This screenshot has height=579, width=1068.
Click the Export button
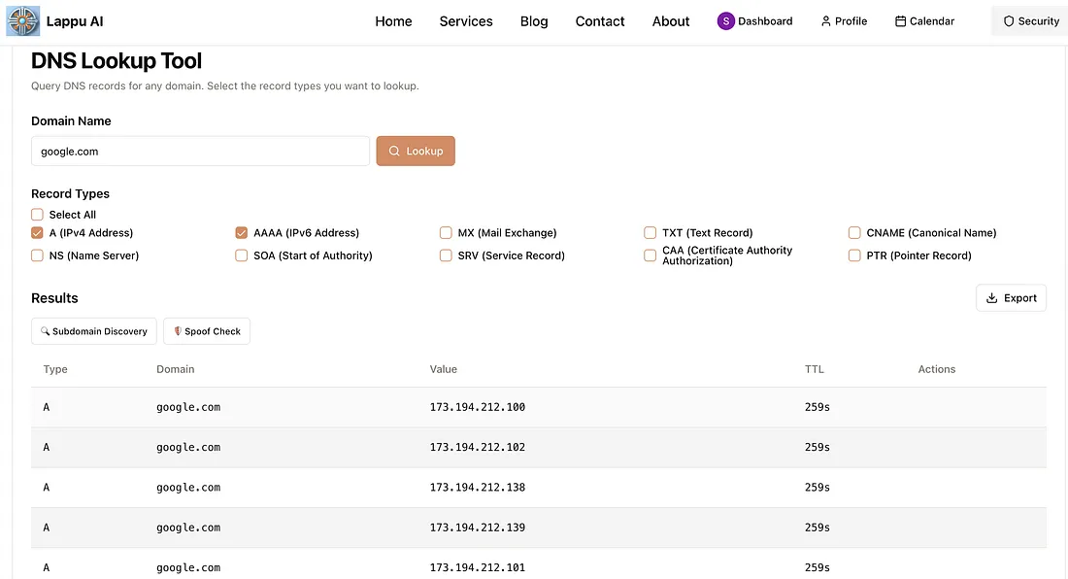1011,298
